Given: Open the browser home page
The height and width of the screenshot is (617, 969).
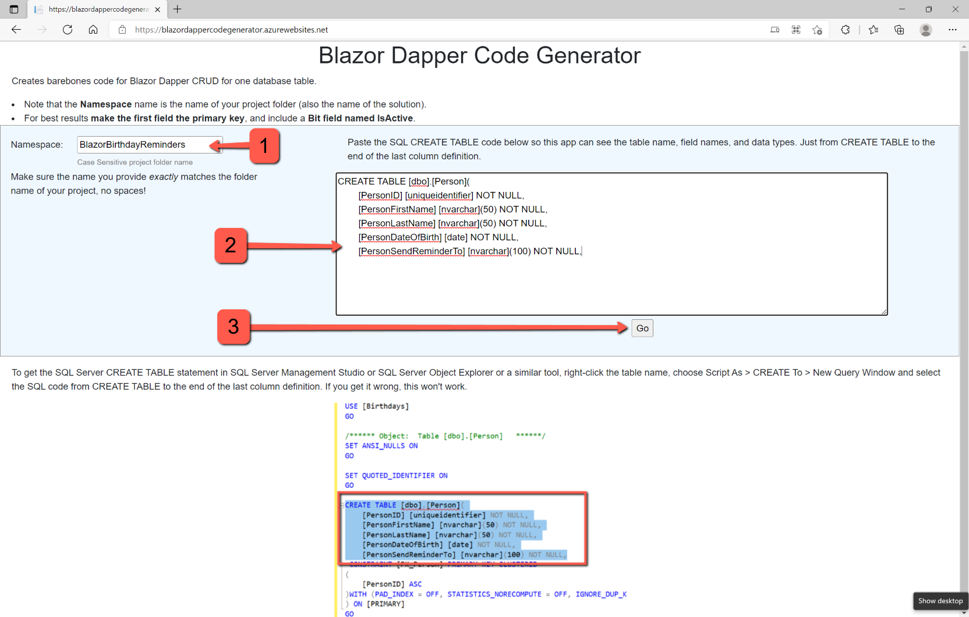Looking at the screenshot, I should [93, 30].
